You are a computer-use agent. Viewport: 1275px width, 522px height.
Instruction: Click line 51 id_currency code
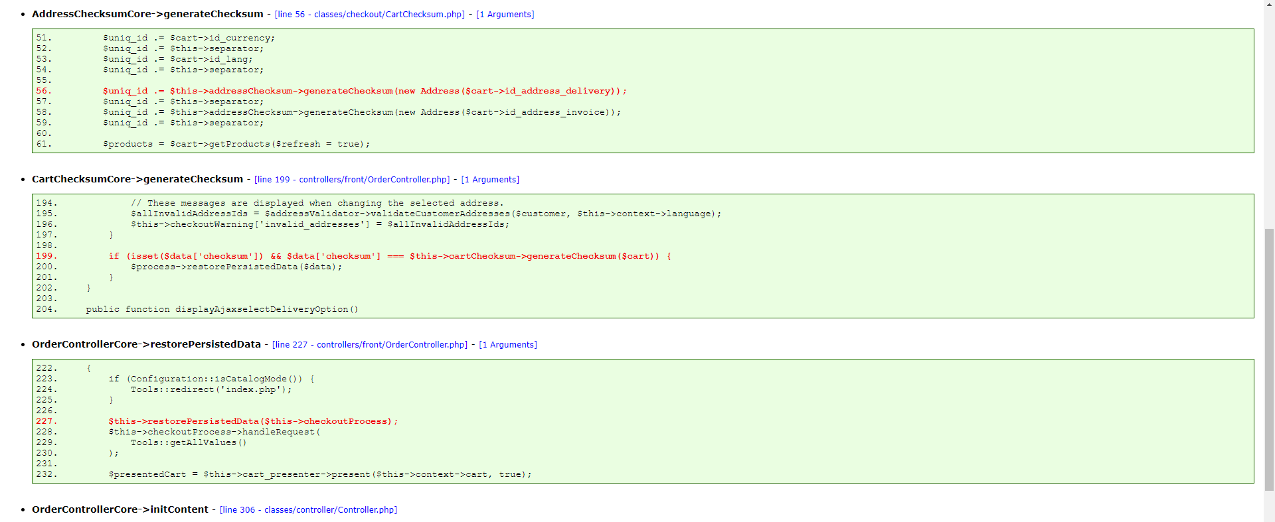pyautogui.click(x=189, y=38)
